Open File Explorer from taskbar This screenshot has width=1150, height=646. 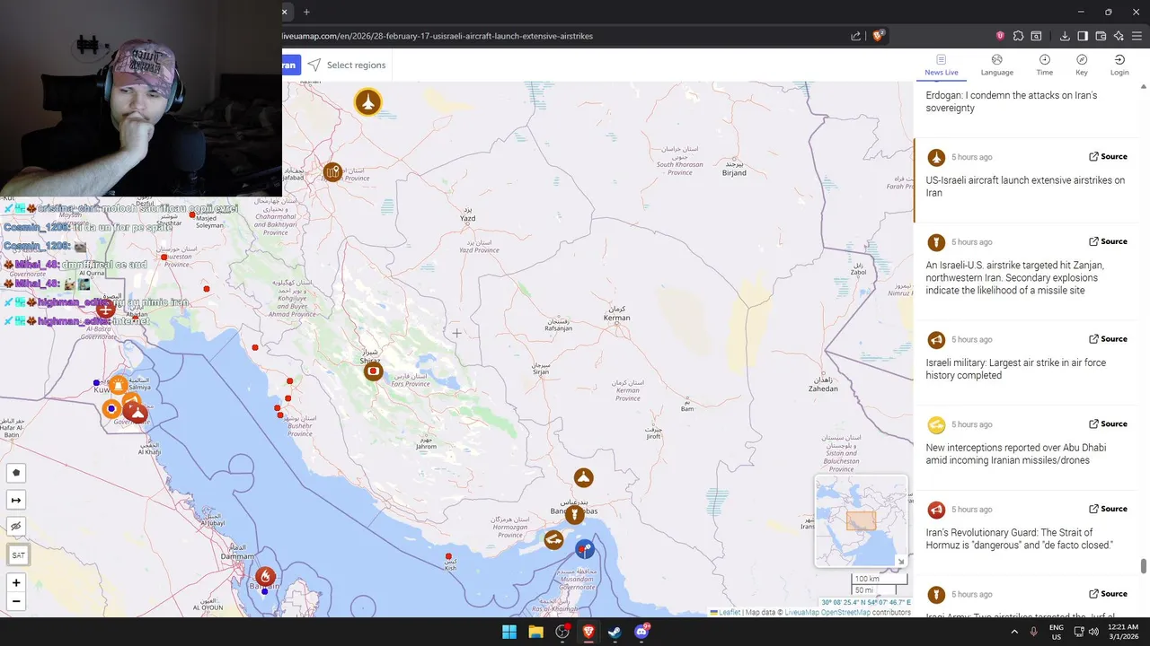(535, 632)
